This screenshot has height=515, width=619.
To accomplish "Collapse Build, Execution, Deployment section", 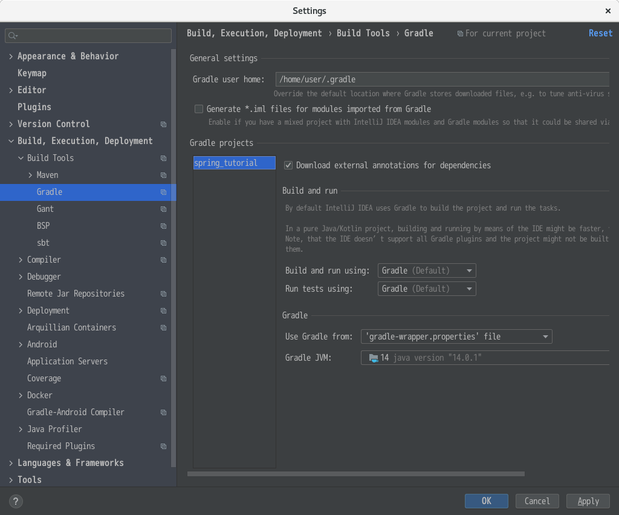I will 11,141.
